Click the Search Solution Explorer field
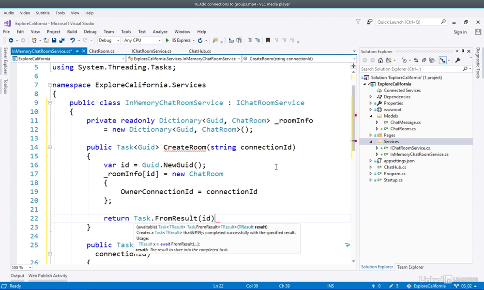This screenshot has height=290, width=484. 412,69
